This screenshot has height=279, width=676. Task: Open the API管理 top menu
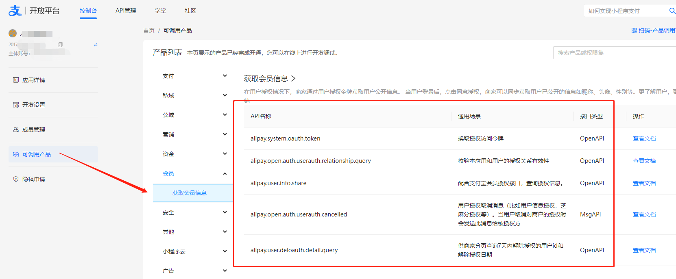tap(126, 11)
